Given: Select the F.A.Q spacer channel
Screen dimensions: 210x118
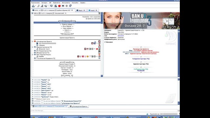Looking at the screenshot, I should (67, 32).
